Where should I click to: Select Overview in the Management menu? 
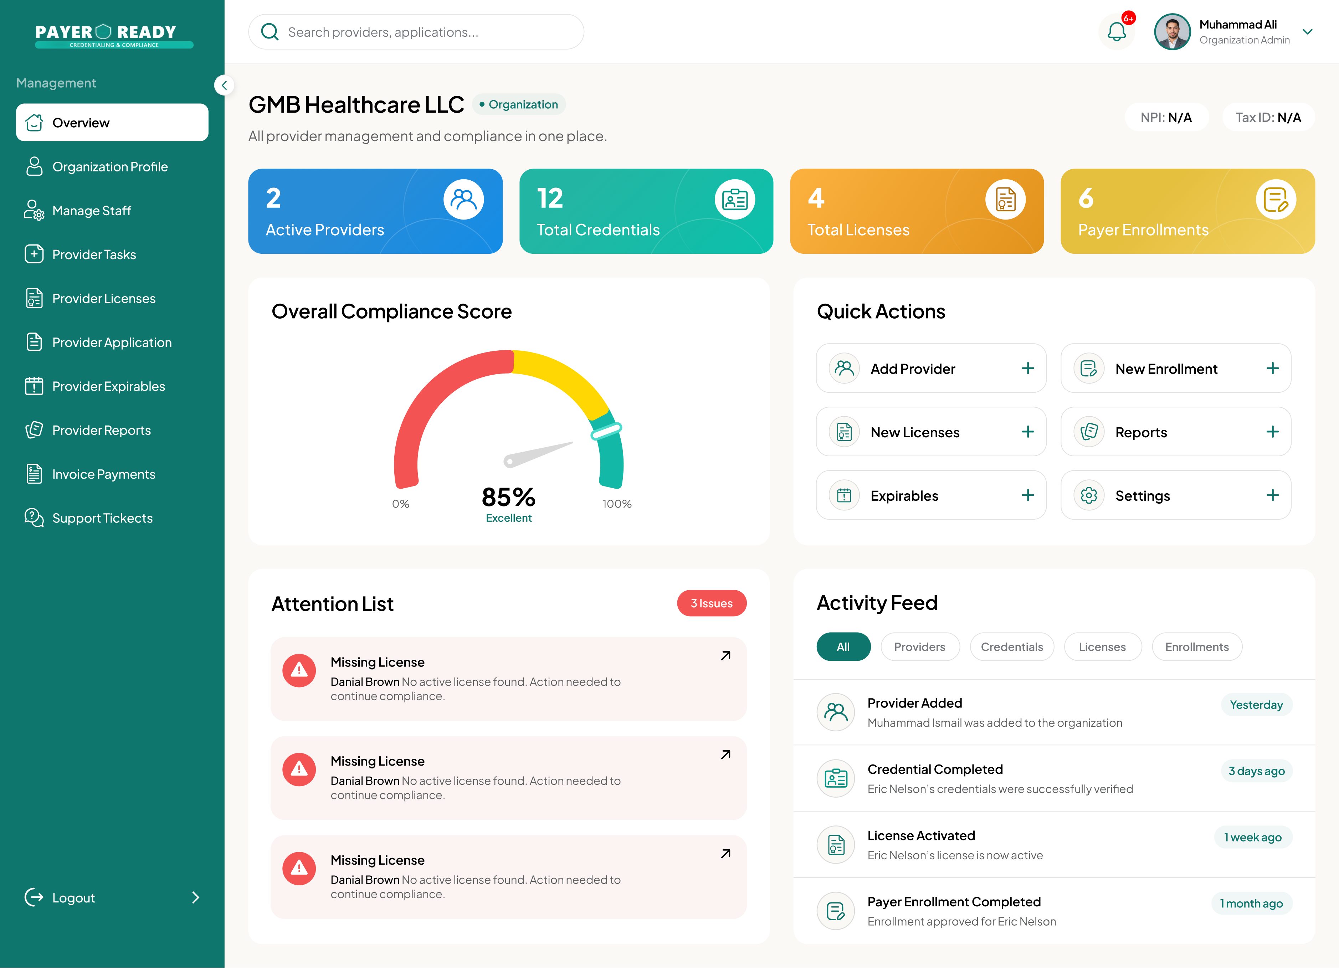[x=80, y=122]
